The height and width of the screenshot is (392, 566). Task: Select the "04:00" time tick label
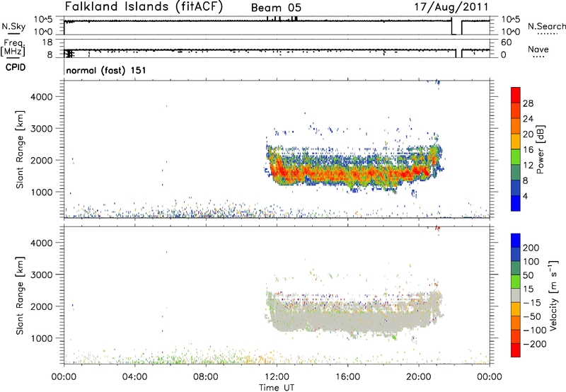[134, 377]
